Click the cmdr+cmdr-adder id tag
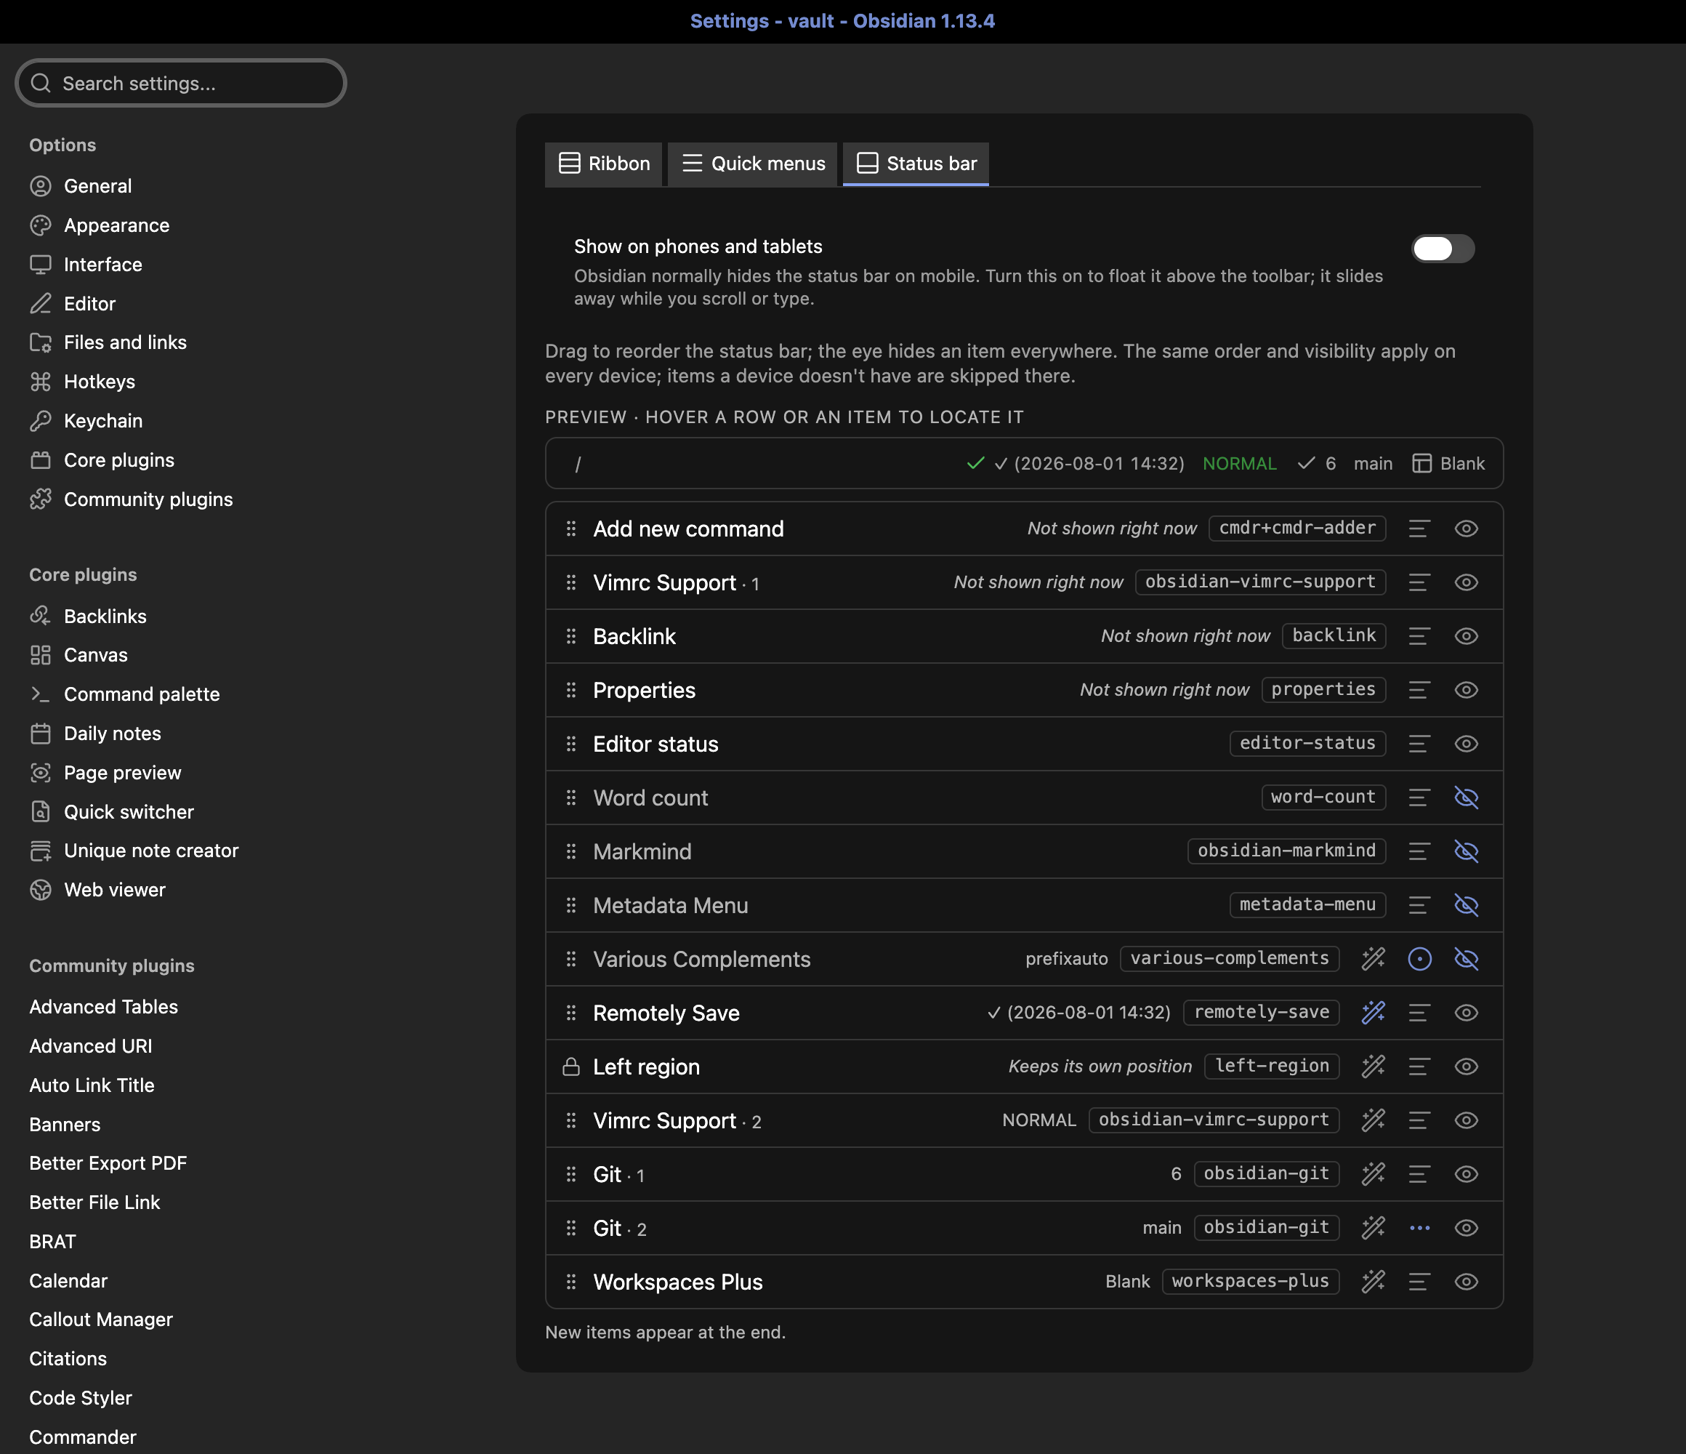Image resolution: width=1686 pixels, height=1454 pixels. (1297, 529)
